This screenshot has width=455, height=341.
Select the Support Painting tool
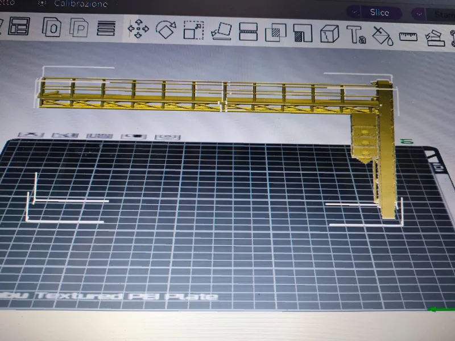click(303, 33)
